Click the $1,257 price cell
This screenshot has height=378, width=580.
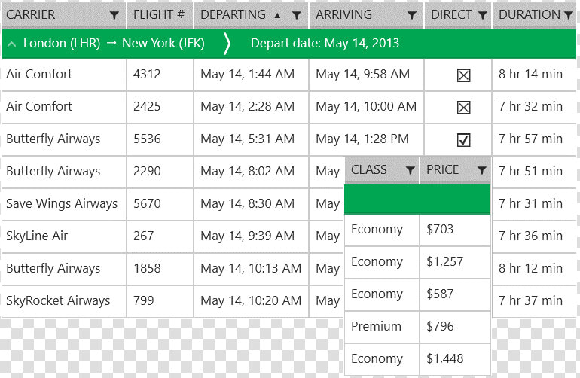[455, 262]
